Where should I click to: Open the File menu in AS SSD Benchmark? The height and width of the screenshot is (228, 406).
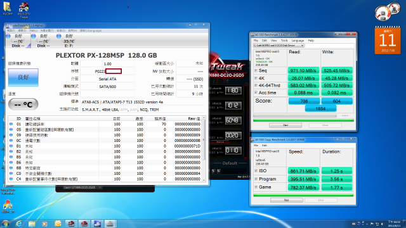pyautogui.click(x=256, y=41)
